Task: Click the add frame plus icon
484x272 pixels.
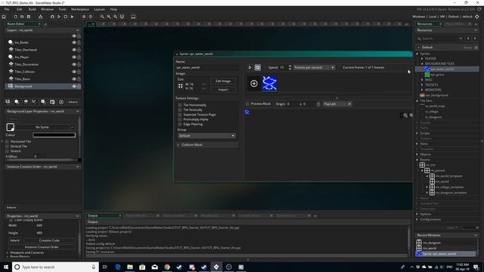Action: pos(254,83)
